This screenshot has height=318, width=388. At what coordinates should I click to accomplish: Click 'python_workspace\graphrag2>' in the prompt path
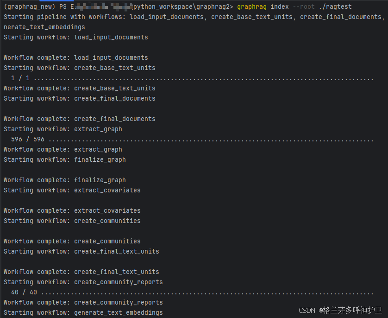(183, 6)
